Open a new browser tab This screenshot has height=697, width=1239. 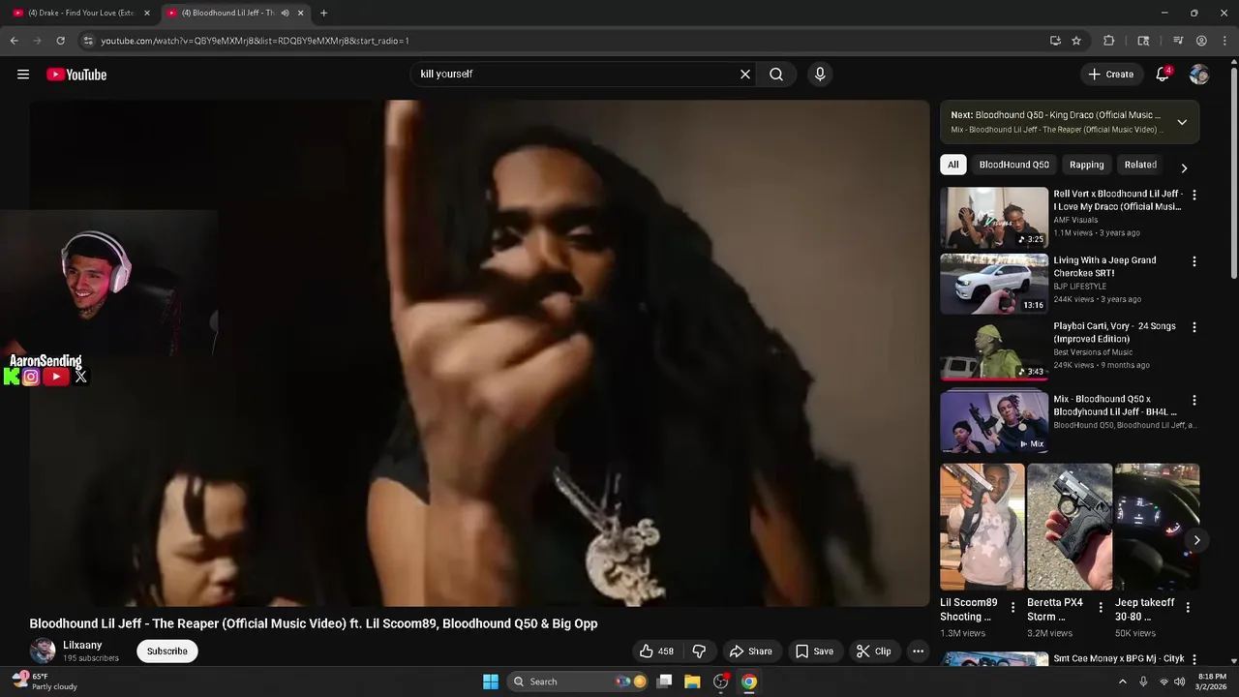click(x=323, y=13)
